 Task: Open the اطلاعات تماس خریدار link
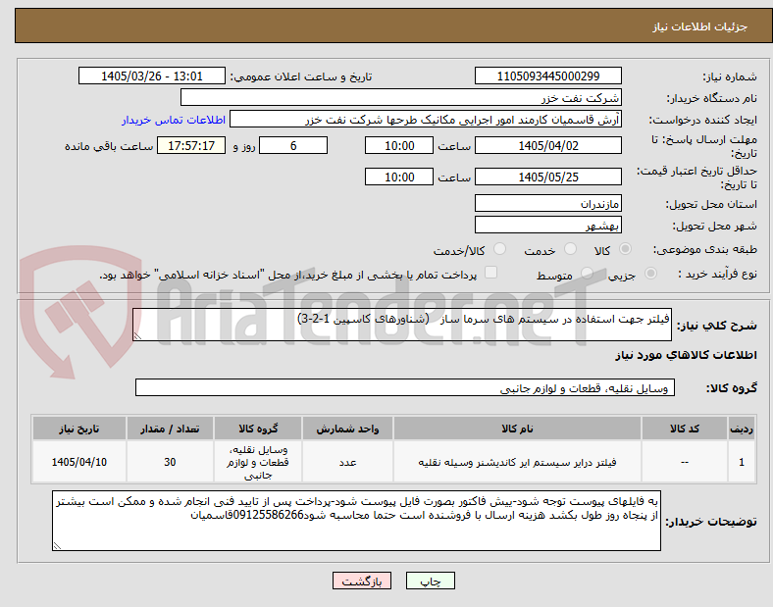click(x=174, y=120)
